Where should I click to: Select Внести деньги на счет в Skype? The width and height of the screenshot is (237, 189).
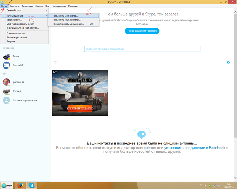coord(25,28)
